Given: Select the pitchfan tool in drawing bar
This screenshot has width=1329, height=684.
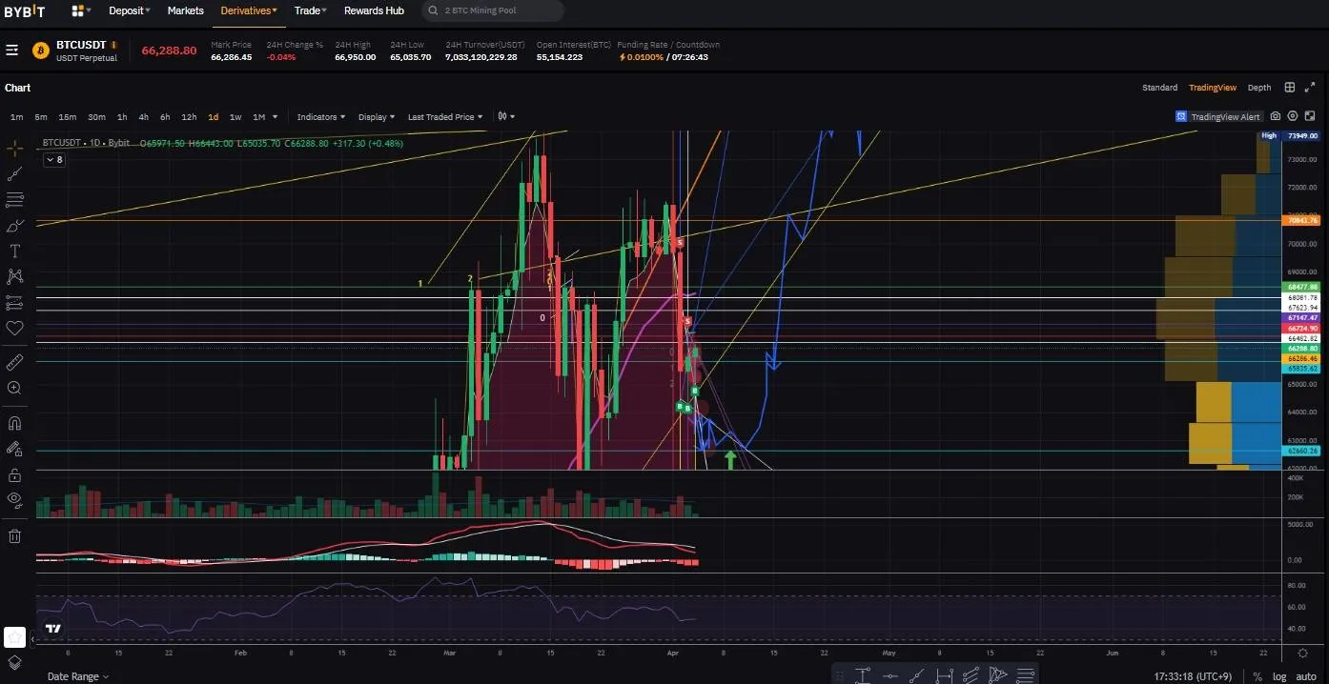Looking at the screenshot, I should [x=998, y=675].
